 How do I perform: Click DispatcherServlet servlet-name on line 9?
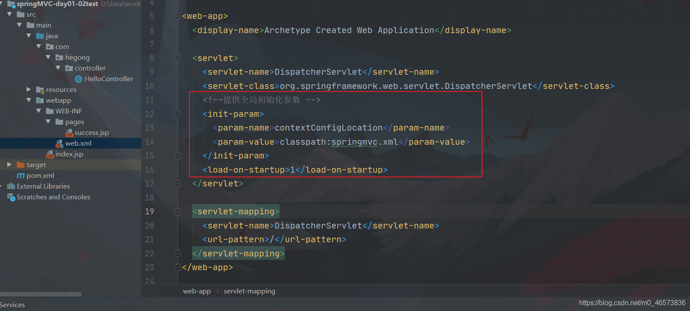(318, 72)
